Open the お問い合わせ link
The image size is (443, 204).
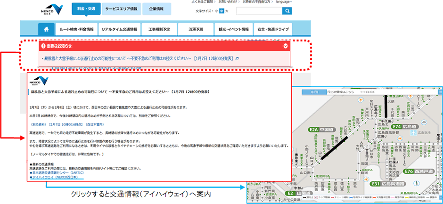228,2
